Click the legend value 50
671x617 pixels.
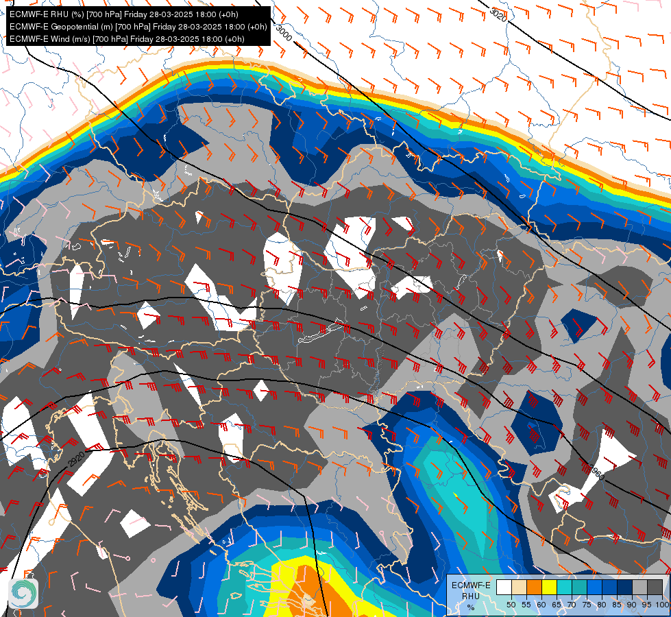tap(511, 605)
